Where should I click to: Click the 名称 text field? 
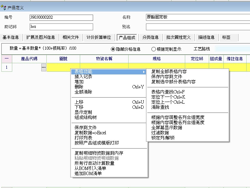(x=198, y=17)
